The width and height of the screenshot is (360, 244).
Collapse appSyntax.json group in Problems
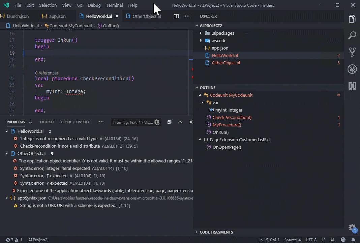coord(7,197)
